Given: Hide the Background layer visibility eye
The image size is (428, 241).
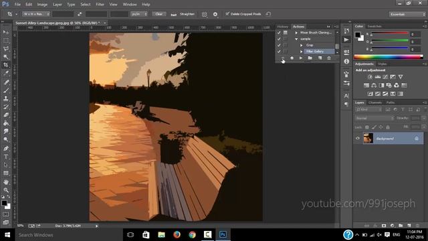Looking at the screenshot, I should pyautogui.click(x=358, y=139).
